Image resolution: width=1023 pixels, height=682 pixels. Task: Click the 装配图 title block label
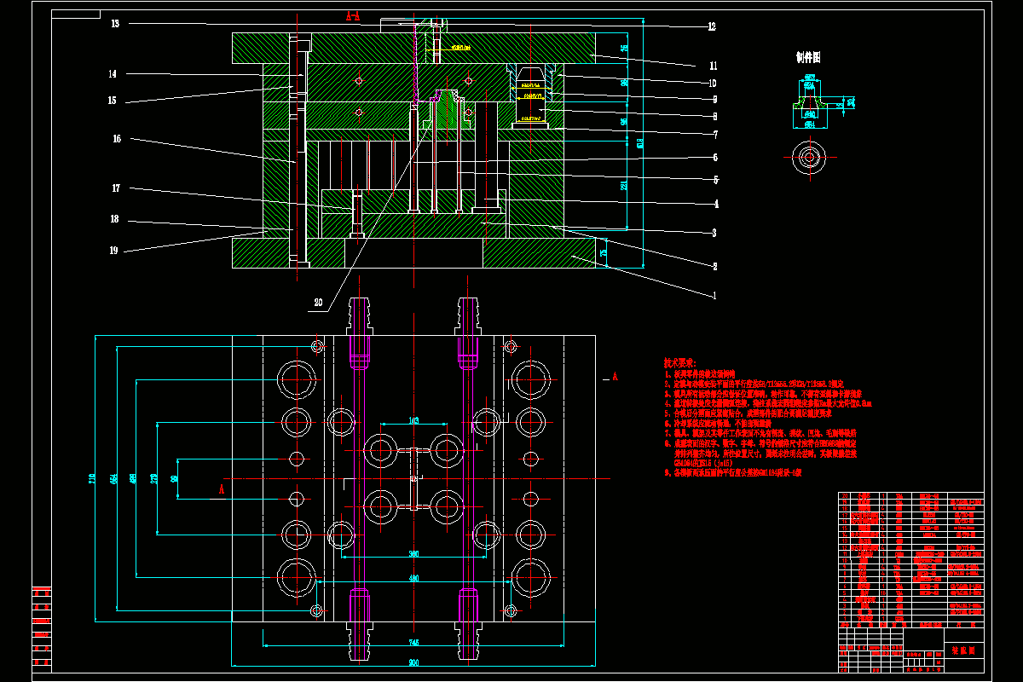click(964, 649)
